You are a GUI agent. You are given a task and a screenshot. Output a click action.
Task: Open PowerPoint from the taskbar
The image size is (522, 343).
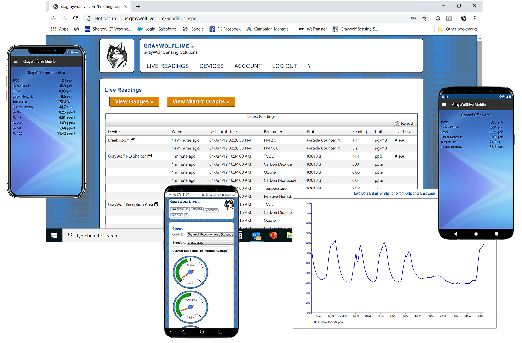pyautogui.click(x=273, y=236)
